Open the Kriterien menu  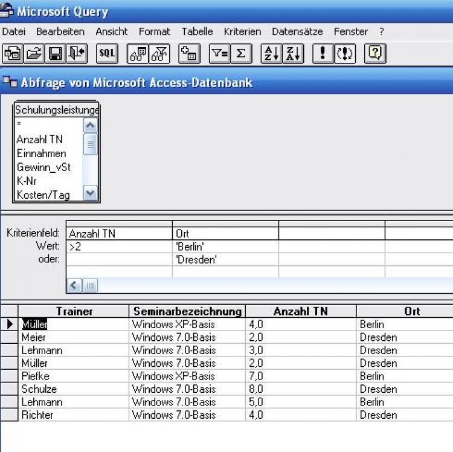click(242, 31)
